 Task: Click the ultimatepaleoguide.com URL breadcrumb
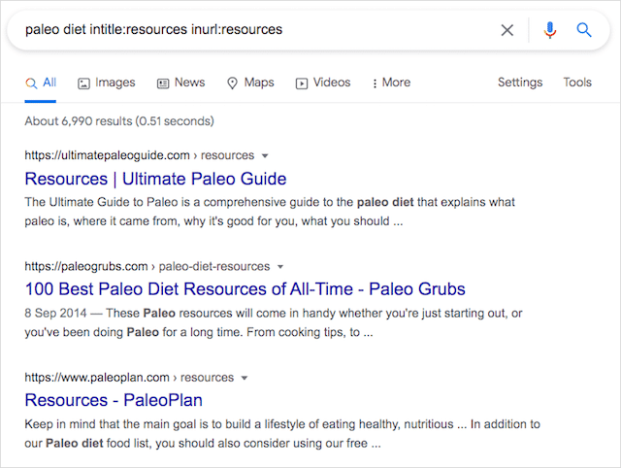pyautogui.click(x=140, y=155)
